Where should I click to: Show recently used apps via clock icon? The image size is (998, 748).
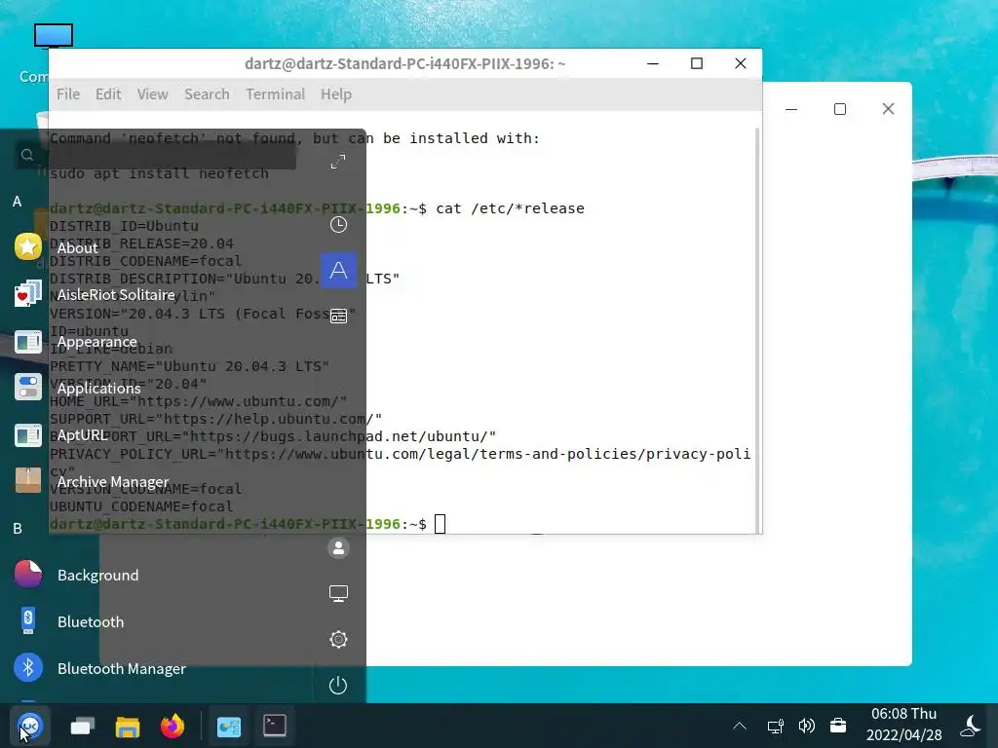click(338, 225)
